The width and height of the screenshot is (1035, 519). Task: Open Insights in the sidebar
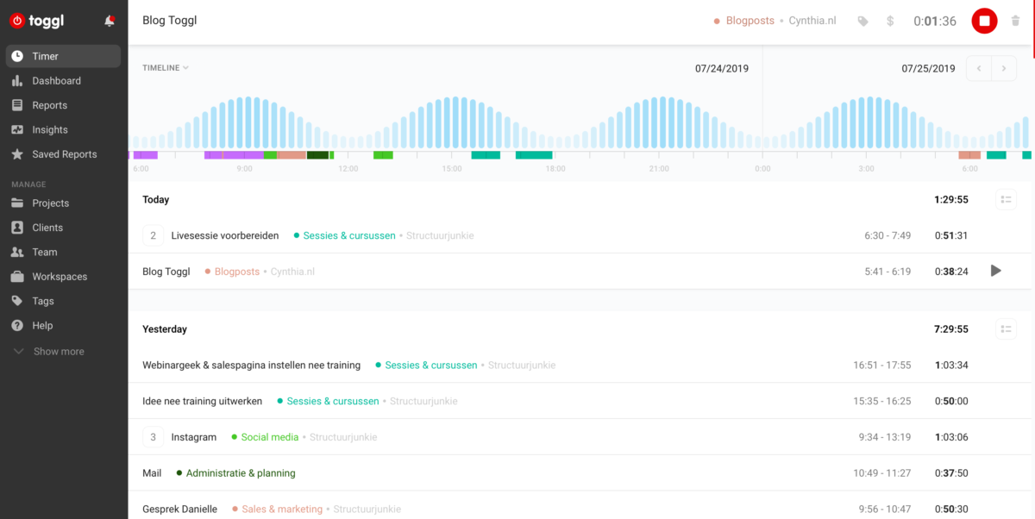coord(50,130)
